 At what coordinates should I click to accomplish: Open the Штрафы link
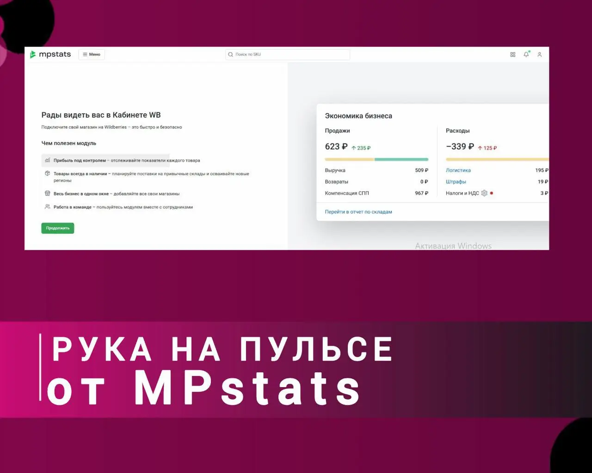[456, 182]
